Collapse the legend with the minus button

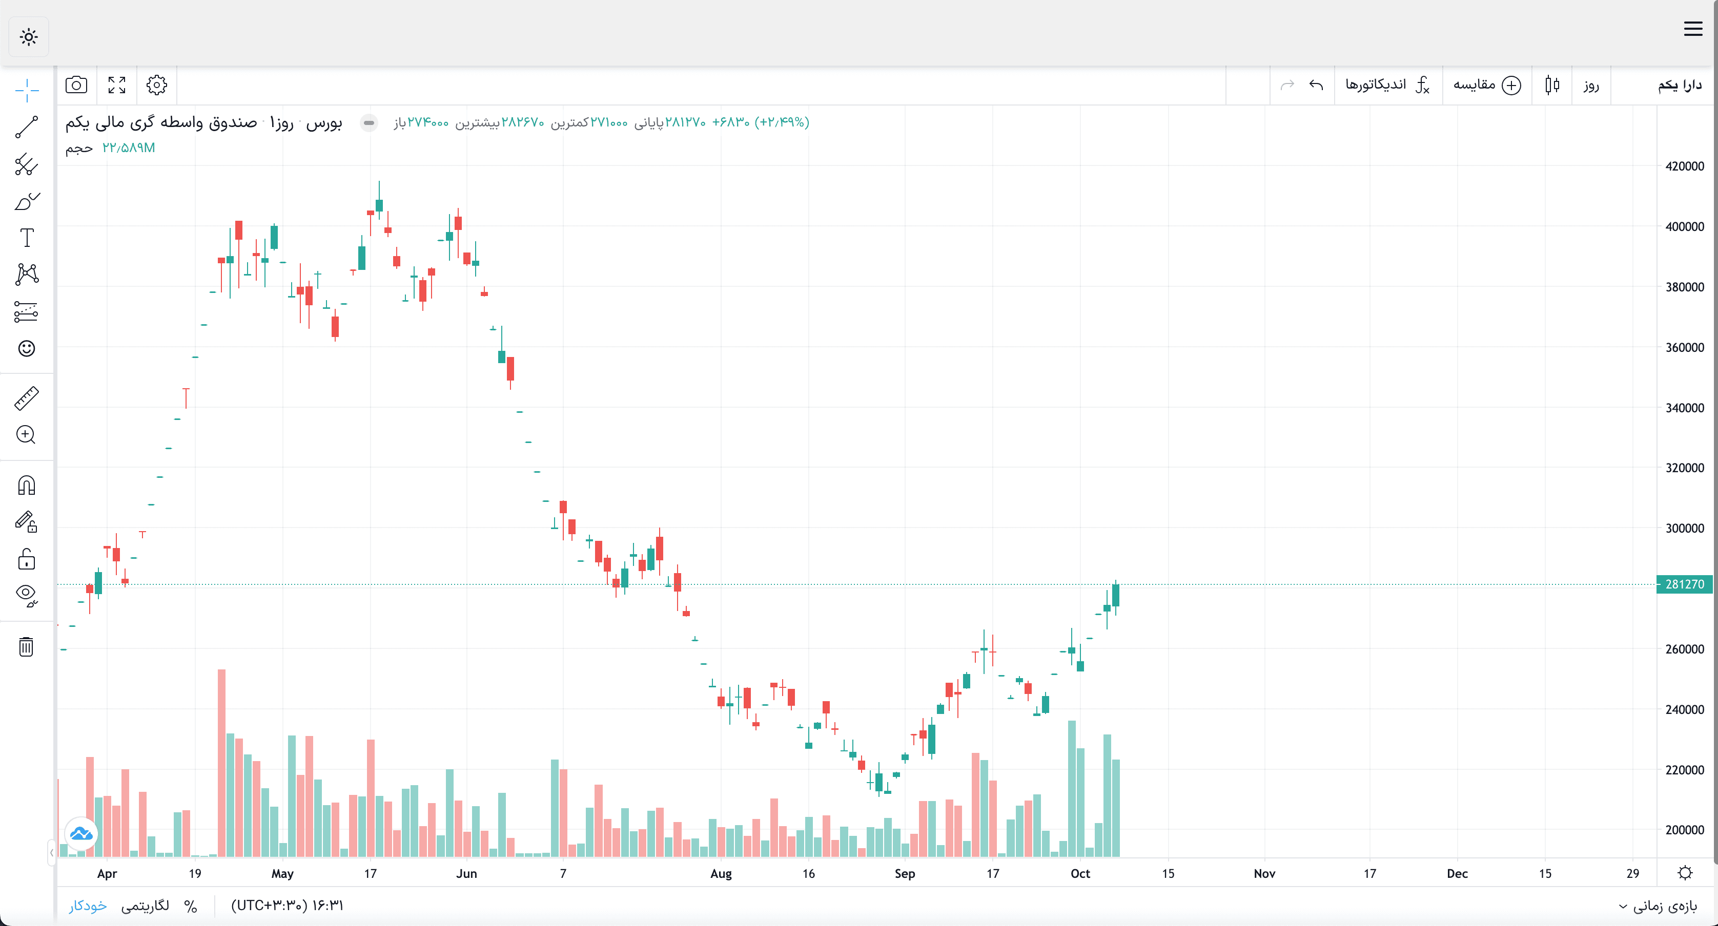tap(369, 123)
